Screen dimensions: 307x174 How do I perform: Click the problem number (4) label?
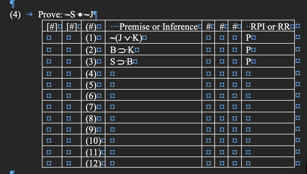point(15,15)
